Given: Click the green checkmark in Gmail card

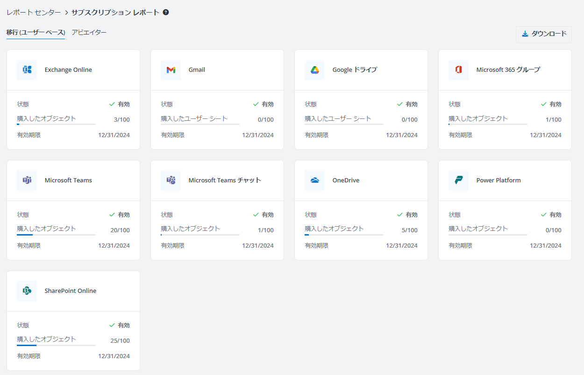Looking at the screenshot, I should point(256,104).
